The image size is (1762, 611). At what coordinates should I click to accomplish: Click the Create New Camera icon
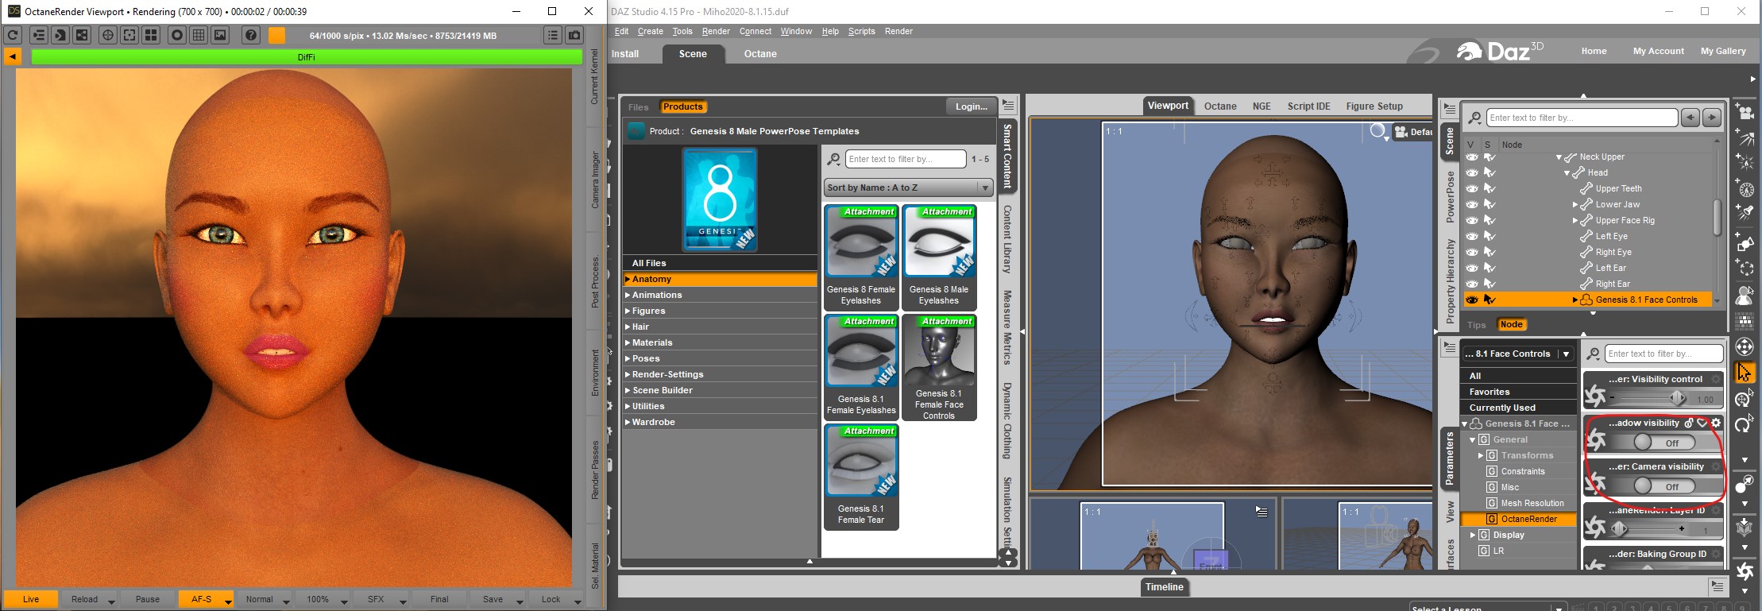(x=1745, y=111)
